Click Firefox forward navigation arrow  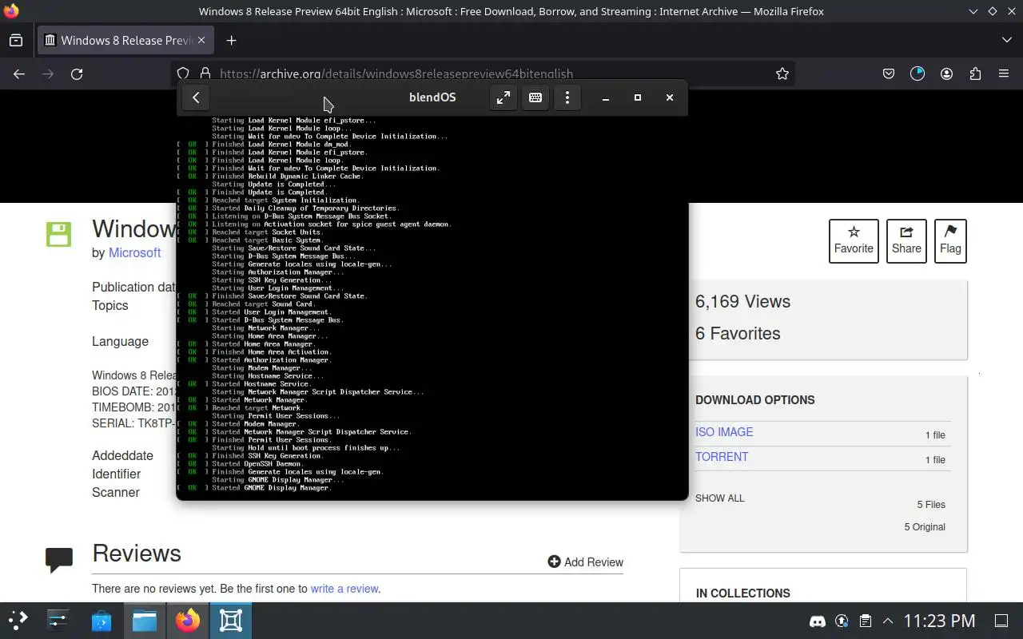tap(48, 73)
